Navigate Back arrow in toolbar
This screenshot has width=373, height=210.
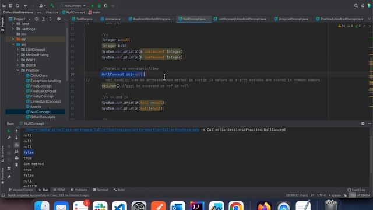click(x=26, y=6)
